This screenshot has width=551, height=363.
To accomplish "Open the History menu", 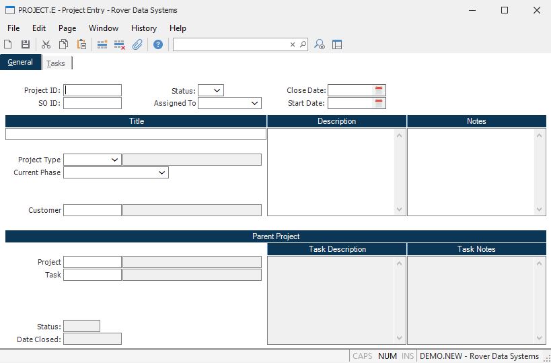I will point(144,28).
